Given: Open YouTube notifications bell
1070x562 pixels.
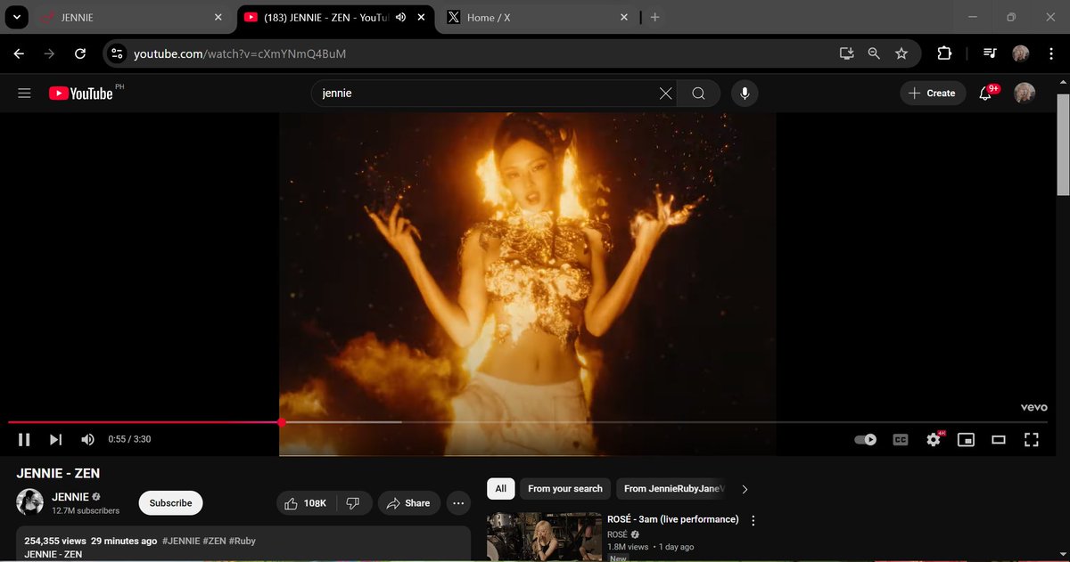Looking at the screenshot, I should point(986,93).
